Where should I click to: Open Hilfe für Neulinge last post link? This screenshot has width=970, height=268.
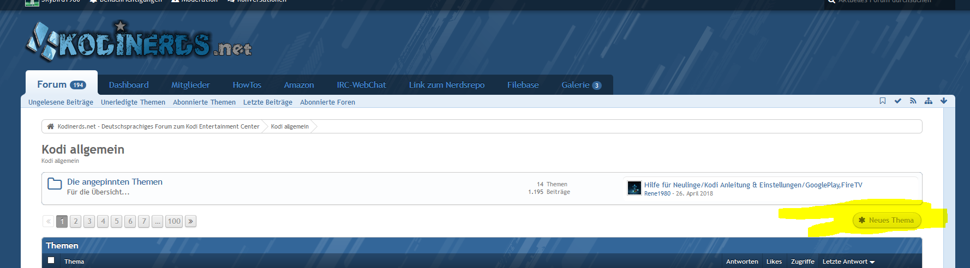coord(753,185)
